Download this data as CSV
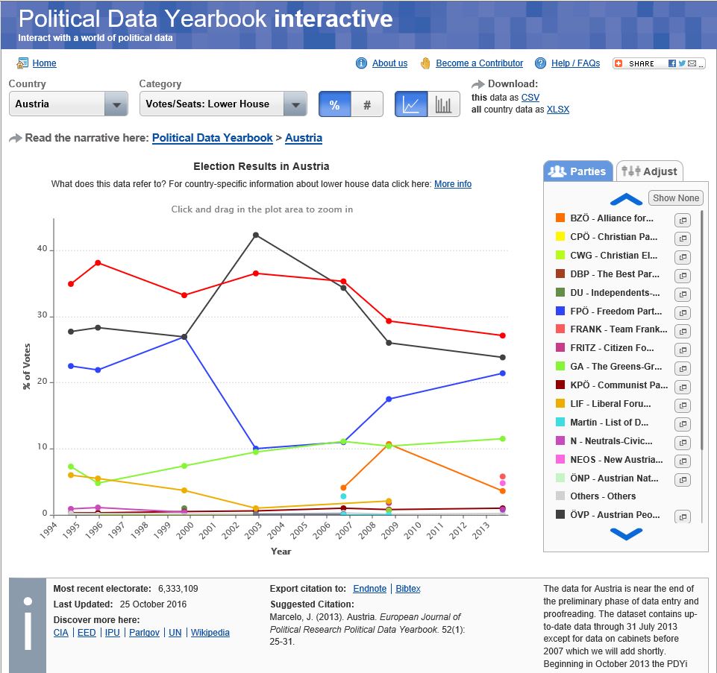 pyautogui.click(x=530, y=98)
